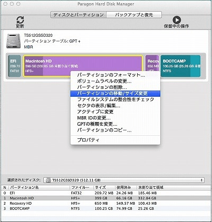Click the NTFS file system cell
Image resolution: width=212 pixels, height=222 pixels.
(75, 208)
